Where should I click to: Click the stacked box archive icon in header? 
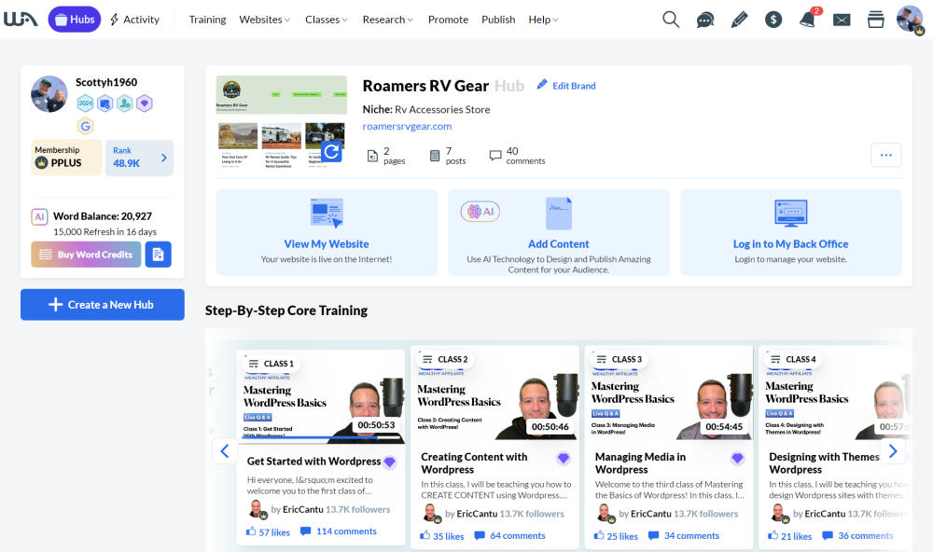tap(876, 20)
